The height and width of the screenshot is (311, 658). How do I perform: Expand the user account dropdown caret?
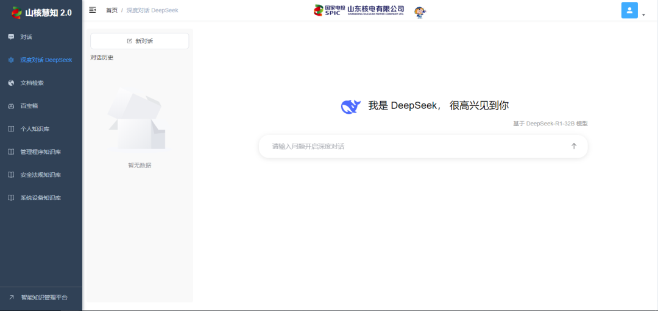(x=643, y=15)
